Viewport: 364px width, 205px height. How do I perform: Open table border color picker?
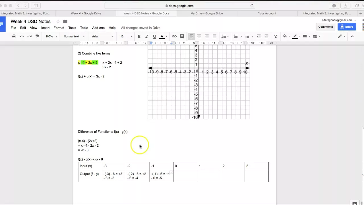click(x=296, y=36)
